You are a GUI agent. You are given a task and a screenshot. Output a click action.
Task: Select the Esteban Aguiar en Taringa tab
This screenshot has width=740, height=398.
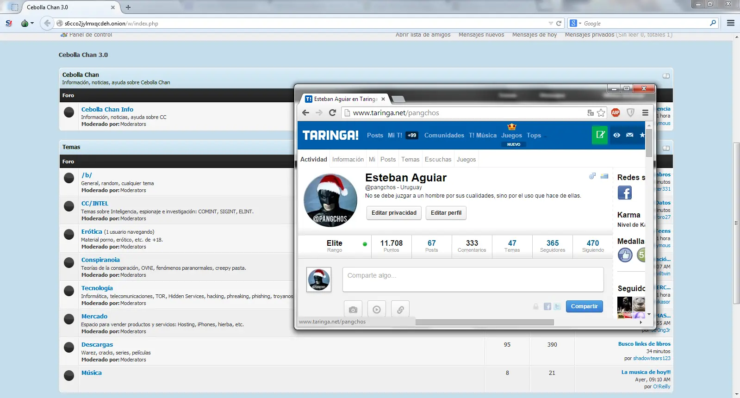pos(345,99)
